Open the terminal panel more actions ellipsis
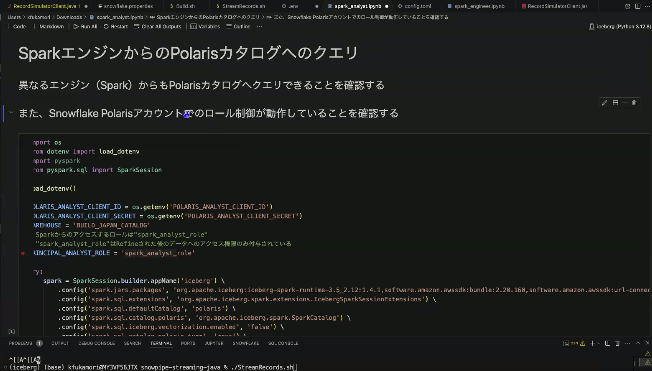The width and height of the screenshot is (652, 371). coord(627,343)
